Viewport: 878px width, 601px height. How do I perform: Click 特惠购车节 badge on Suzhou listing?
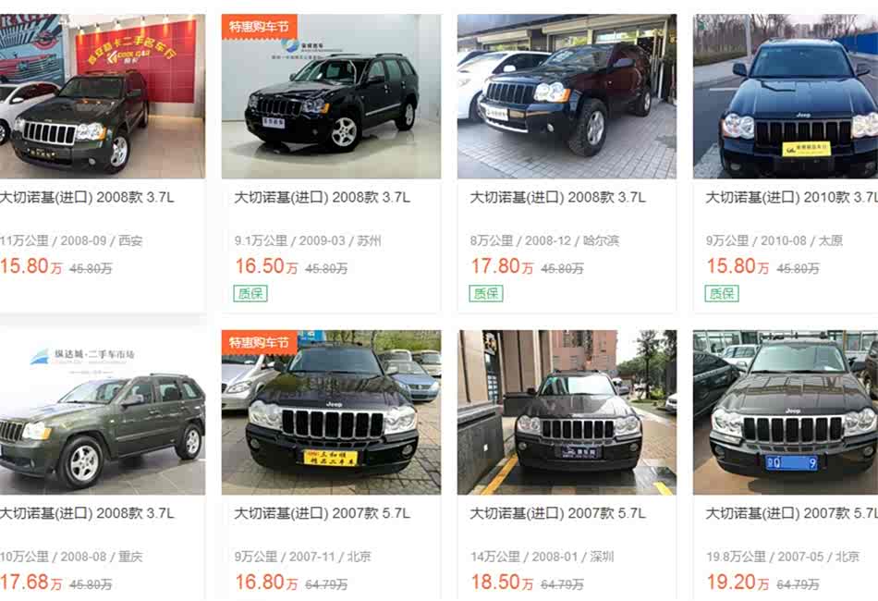260,26
